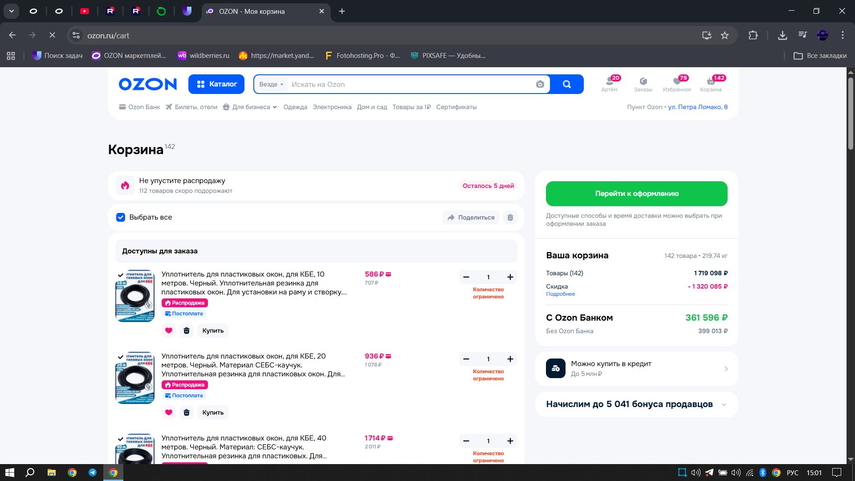Open the Заказы orders box icon
Image resolution: width=855 pixels, height=481 pixels.
(643, 81)
